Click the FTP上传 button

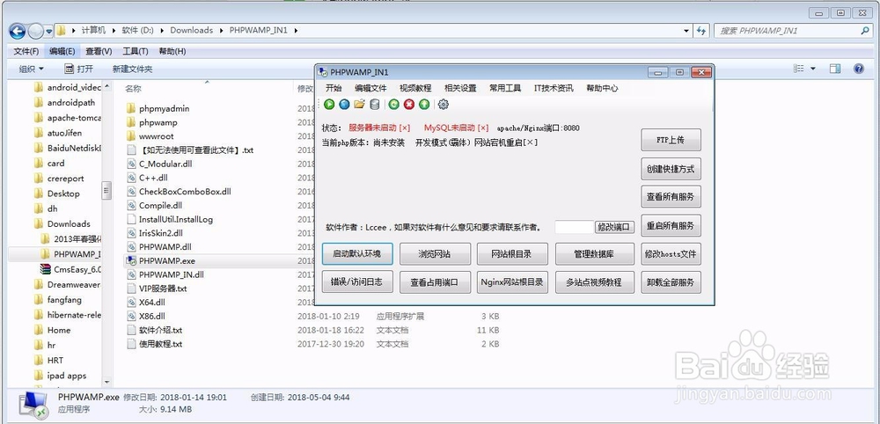671,140
